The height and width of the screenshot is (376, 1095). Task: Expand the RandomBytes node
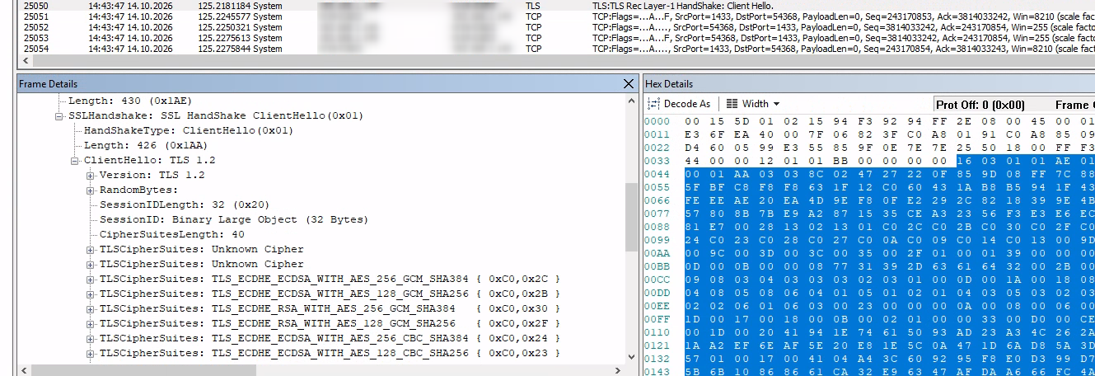(91, 190)
